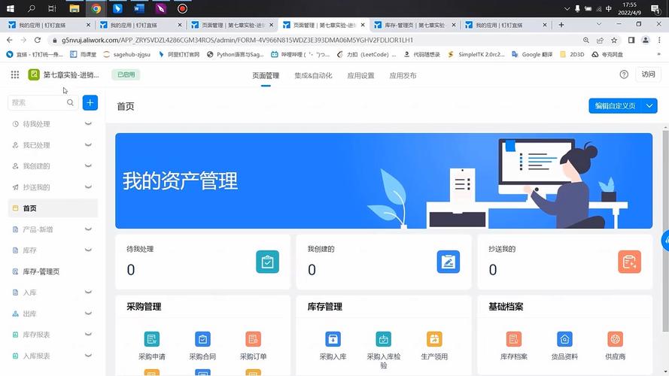The width and height of the screenshot is (669, 376).
Task: Open Windows Start menu
Action: tap(11, 8)
